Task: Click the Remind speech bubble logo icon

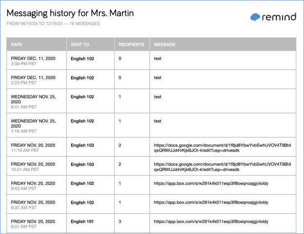Action: 255,18
